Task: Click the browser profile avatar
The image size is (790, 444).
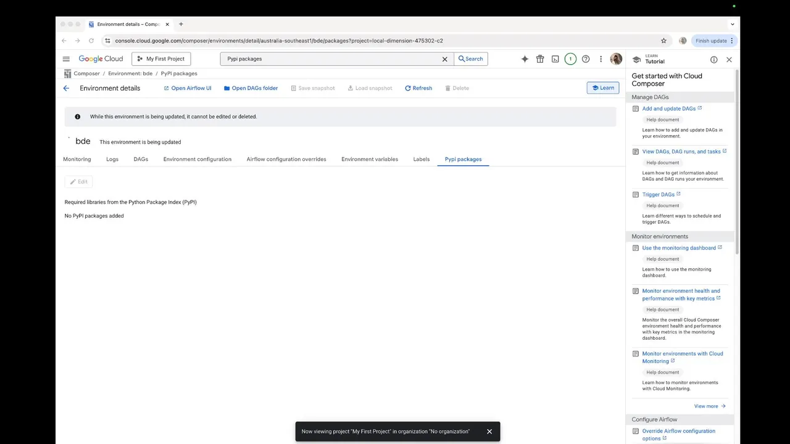Action: [683, 41]
